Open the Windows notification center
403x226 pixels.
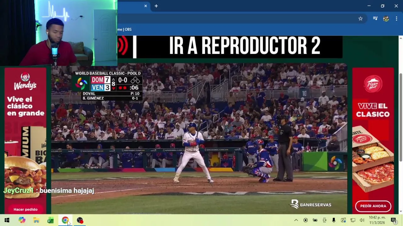[394, 220]
